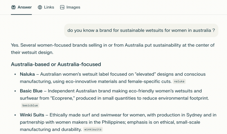The image size is (227, 134).
Task: Click the Perplexity Answer icon
Action: [x=13, y=7]
